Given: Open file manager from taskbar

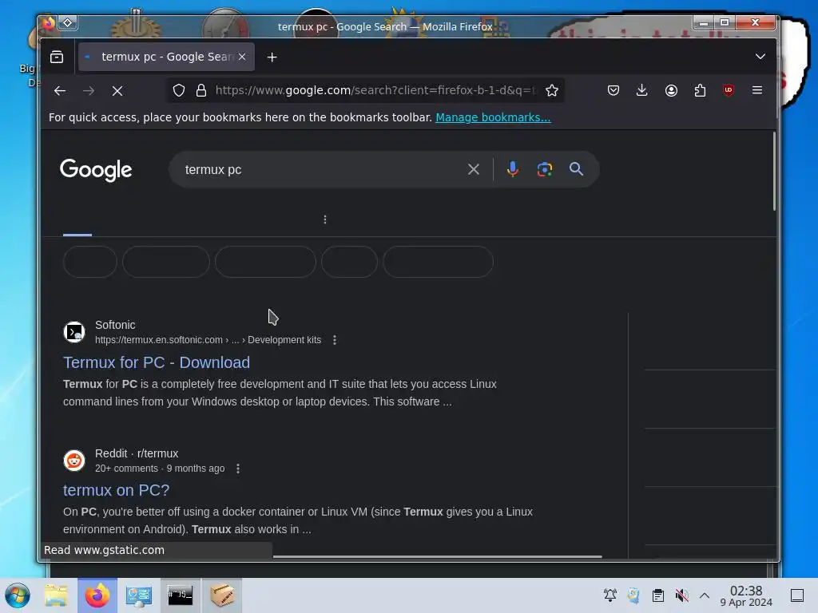Looking at the screenshot, I should click(x=56, y=595).
